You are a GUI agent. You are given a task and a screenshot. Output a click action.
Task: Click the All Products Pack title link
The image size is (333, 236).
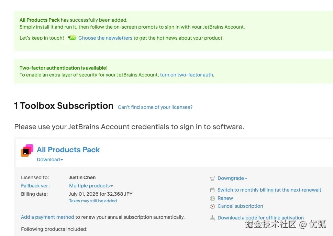(68, 150)
